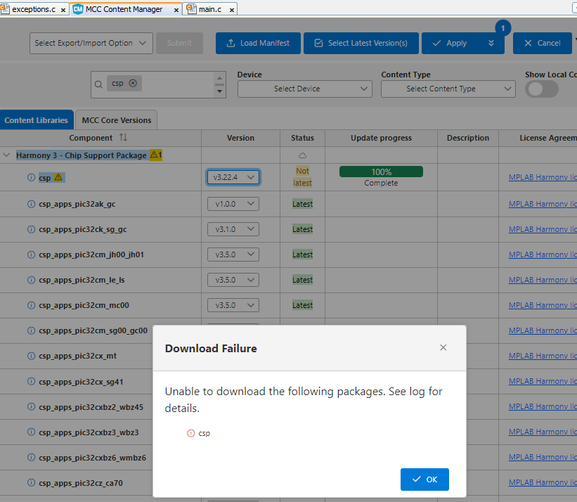Click the warning icon next to csp component
The image size is (577, 502).
click(x=58, y=177)
